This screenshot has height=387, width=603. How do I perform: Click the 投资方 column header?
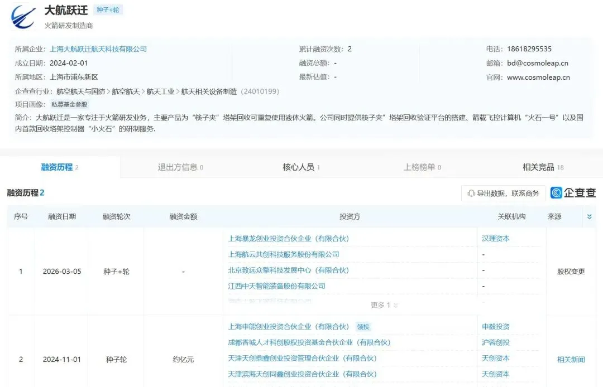tap(350, 216)
